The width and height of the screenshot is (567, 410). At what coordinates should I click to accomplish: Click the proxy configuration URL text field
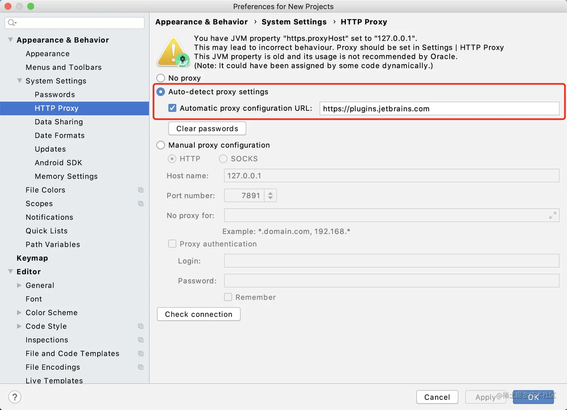pyautogui.click(x=439, y=109)
